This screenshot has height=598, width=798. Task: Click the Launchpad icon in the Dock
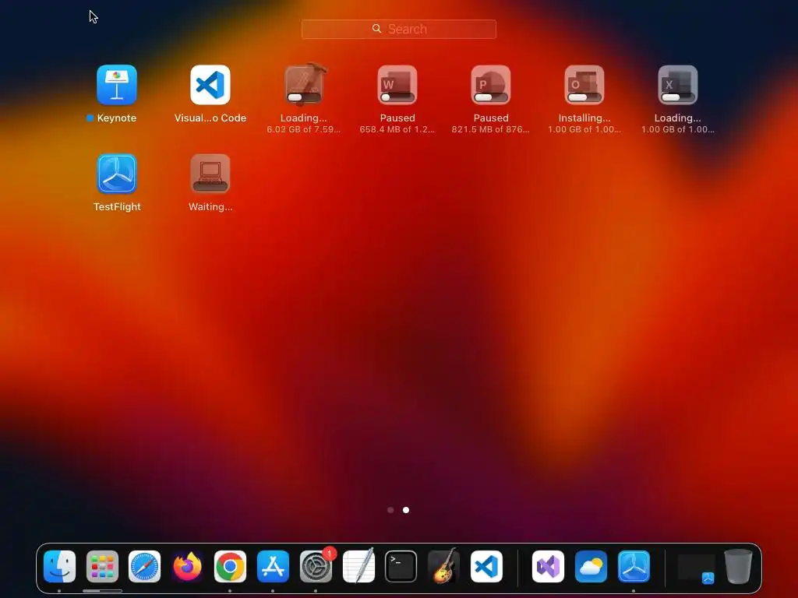(102, 567)
